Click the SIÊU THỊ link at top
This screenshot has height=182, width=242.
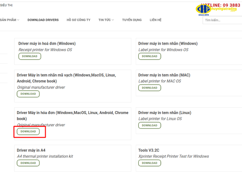coord(6,5)
